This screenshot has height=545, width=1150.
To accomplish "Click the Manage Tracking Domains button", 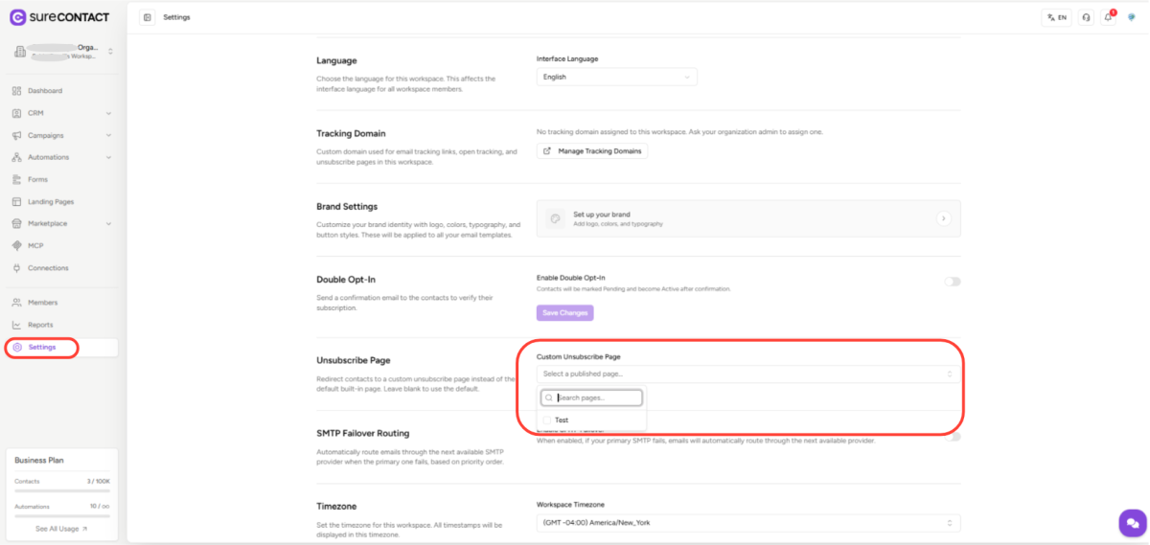I will [592, 151].
